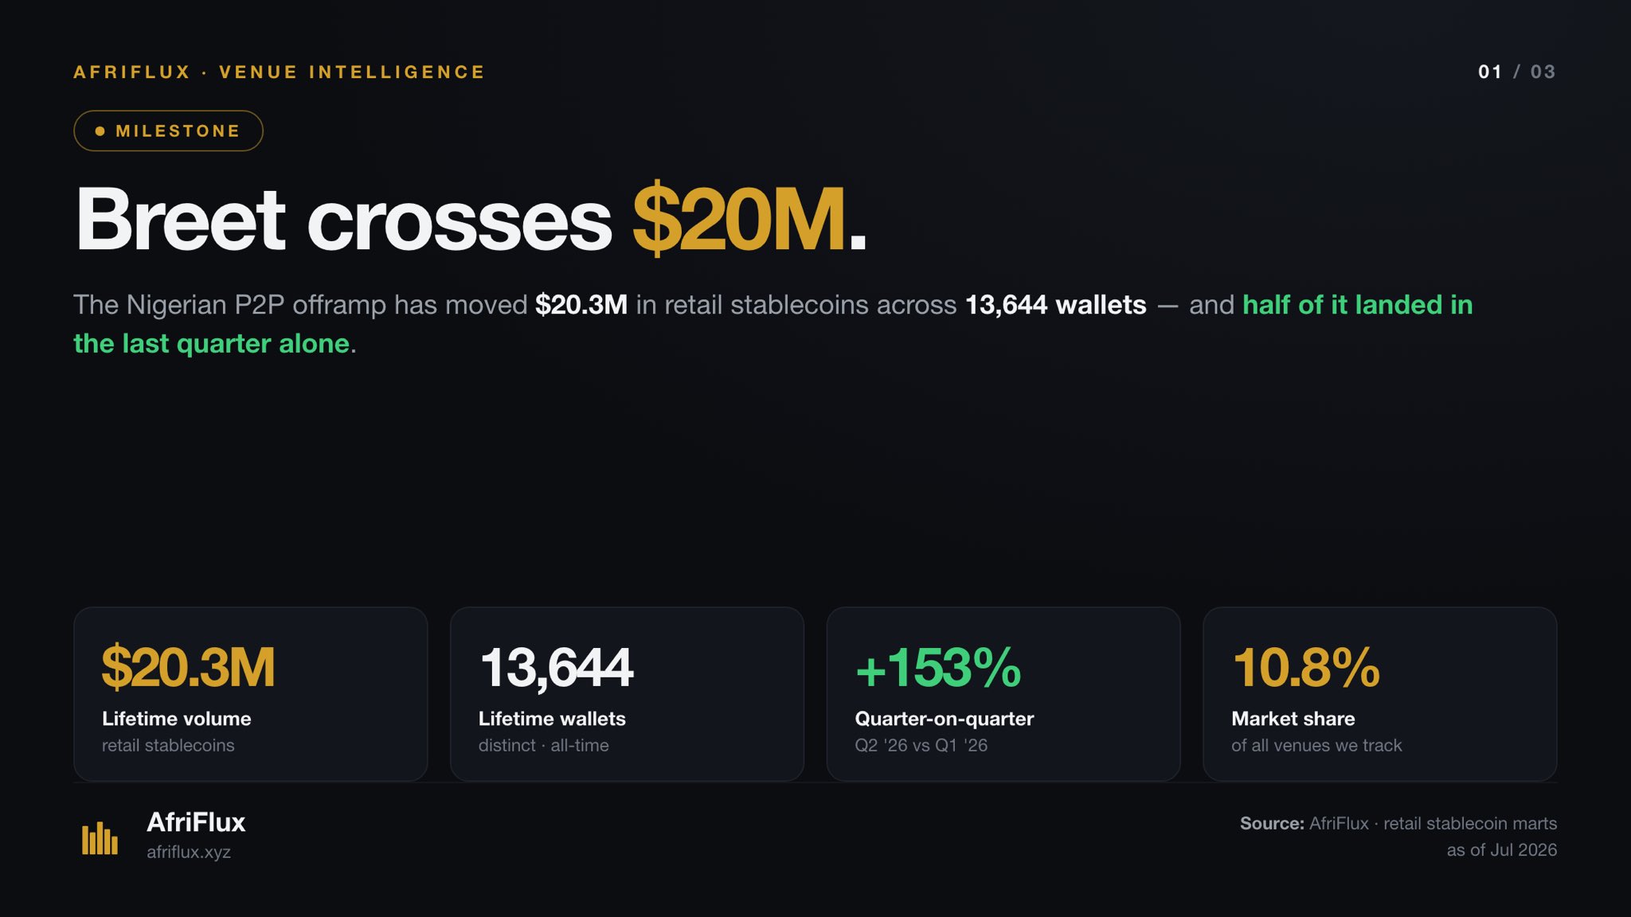The height and width of the screenshot is (917, 1631).
Task: Click the 'retail stablecoins' caption in card
Action: point(168,745)
